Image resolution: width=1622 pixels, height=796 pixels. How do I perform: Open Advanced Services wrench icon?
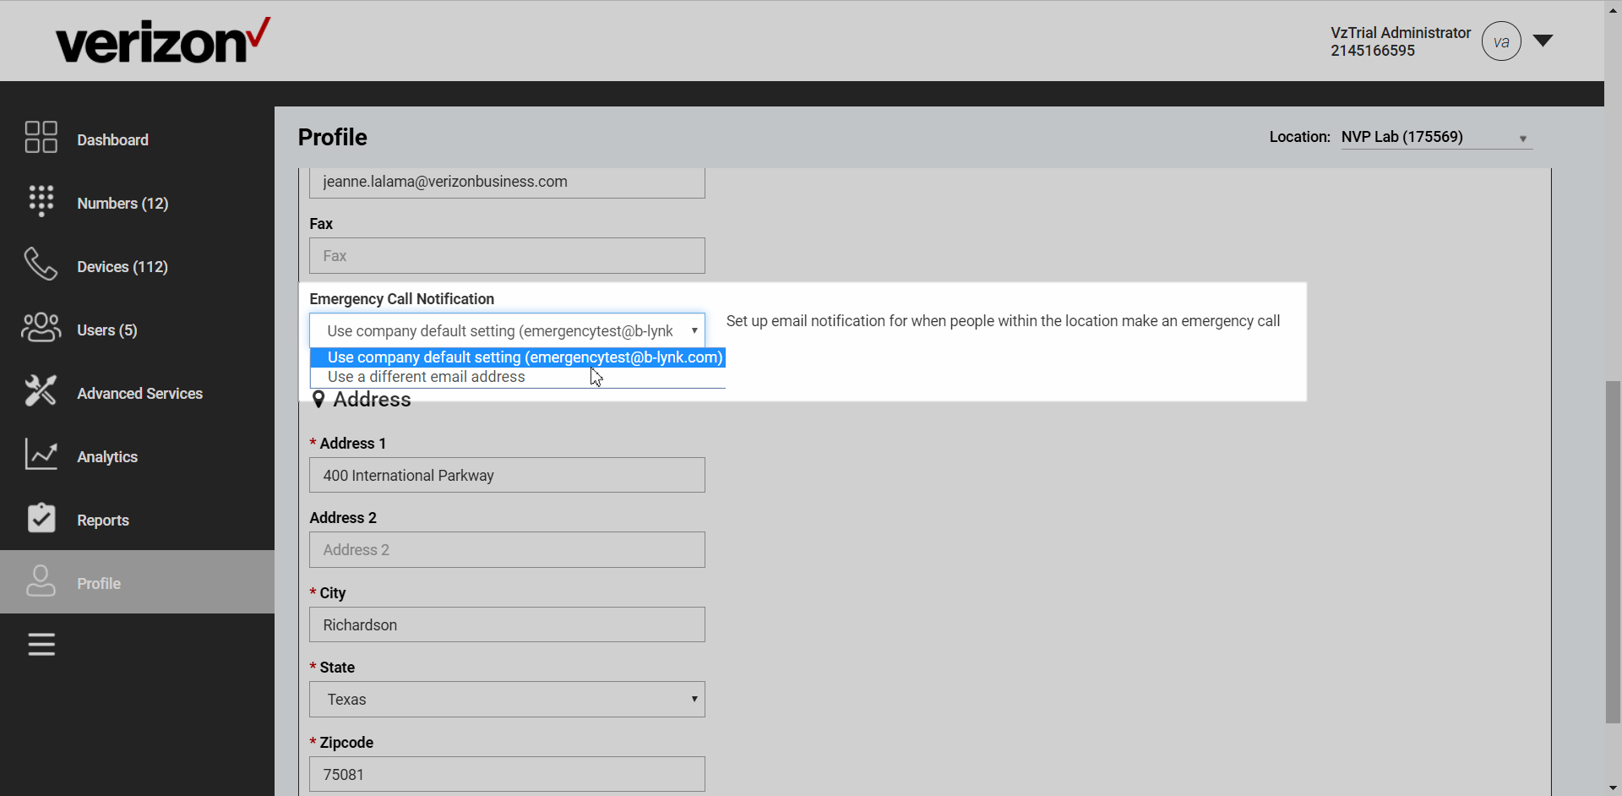pyautogui.click(x=41, y=391)
